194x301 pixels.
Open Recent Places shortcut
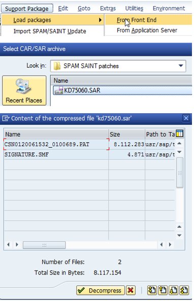coord(24,91)
